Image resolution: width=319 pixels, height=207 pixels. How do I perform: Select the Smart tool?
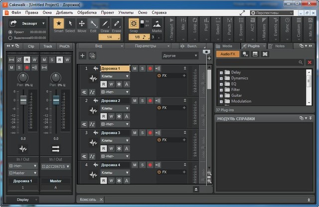(x=58, y=24)
